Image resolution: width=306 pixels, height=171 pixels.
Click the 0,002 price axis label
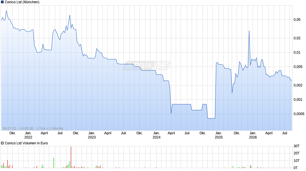(x=298, y=85)
